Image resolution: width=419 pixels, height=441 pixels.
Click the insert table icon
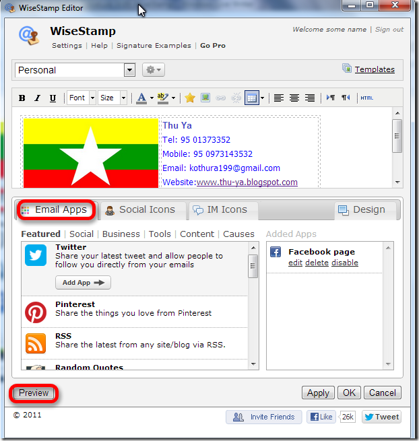point(251,98)
